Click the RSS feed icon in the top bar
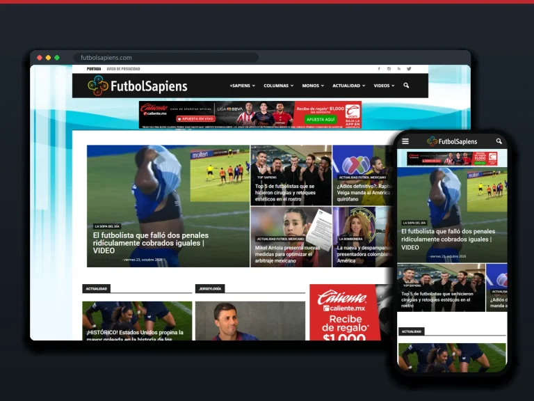This screenshot has width=534, height=401. (399, 69)
